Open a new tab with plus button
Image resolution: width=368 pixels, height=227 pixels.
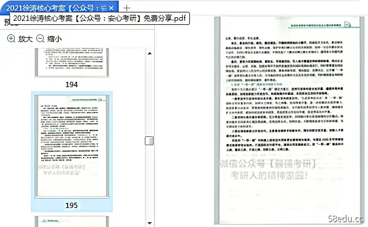tap(126, 8)
